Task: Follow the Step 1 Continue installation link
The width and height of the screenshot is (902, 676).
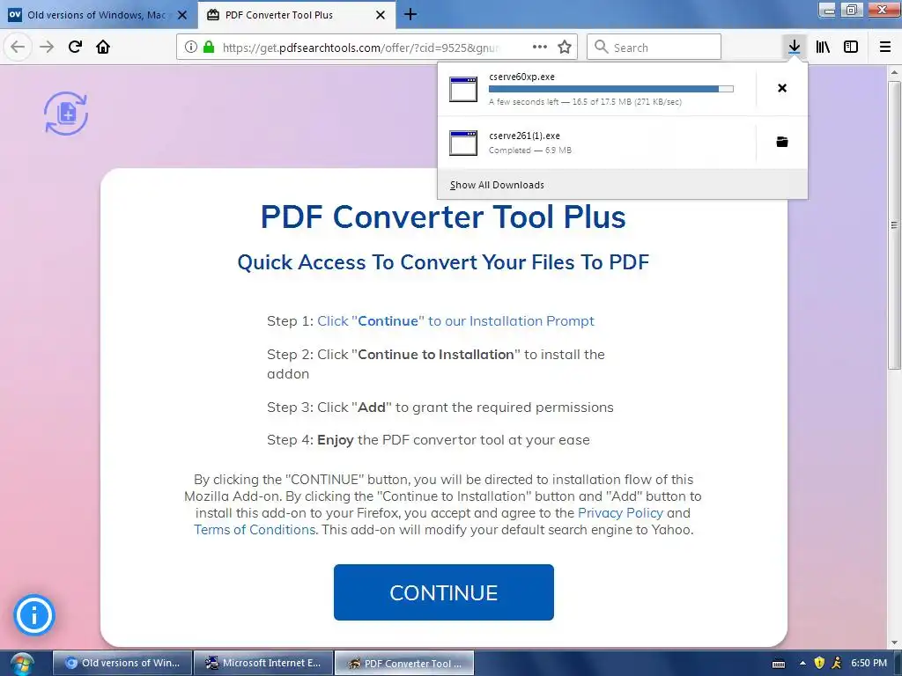Action: [x=455, y=320]
